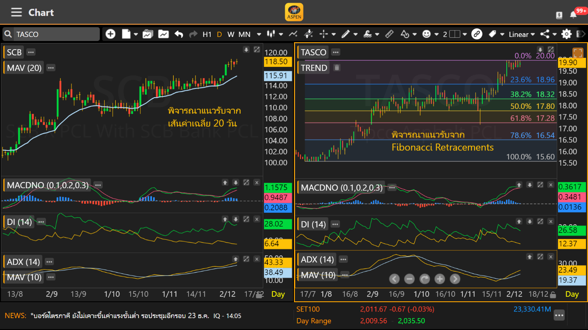
Task: Open the emoji sticker tool
Action: coord(427,34)
